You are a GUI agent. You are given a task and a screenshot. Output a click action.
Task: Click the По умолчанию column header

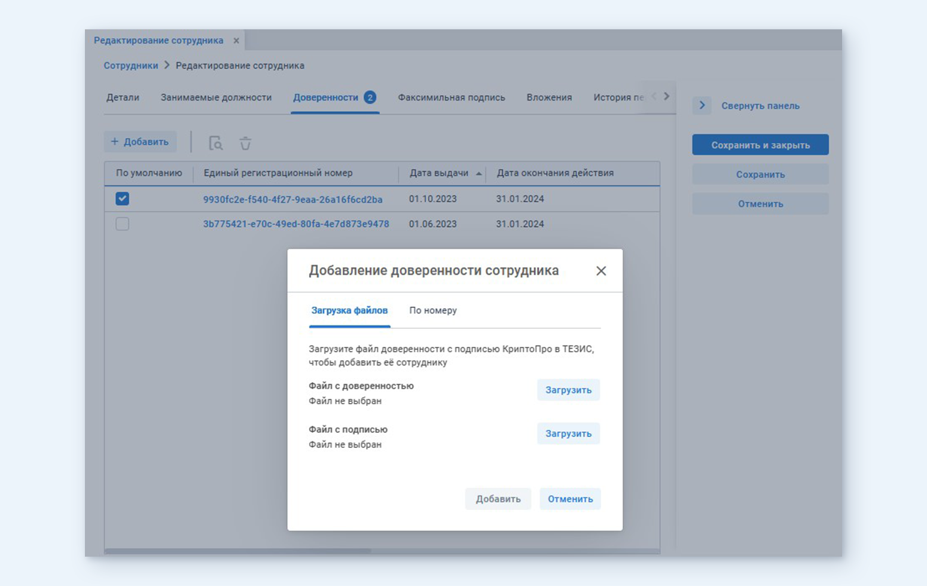click(x=149, y=173)
